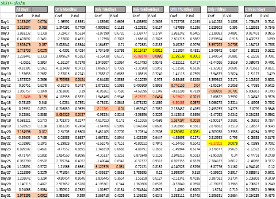This screenshot has height=199, width=276.
Task: Select the Friday coefficient 7.689958
Action: click(215, 91)
